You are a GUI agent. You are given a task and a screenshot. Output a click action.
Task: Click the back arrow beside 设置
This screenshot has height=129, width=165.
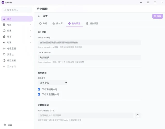point(39,16)
